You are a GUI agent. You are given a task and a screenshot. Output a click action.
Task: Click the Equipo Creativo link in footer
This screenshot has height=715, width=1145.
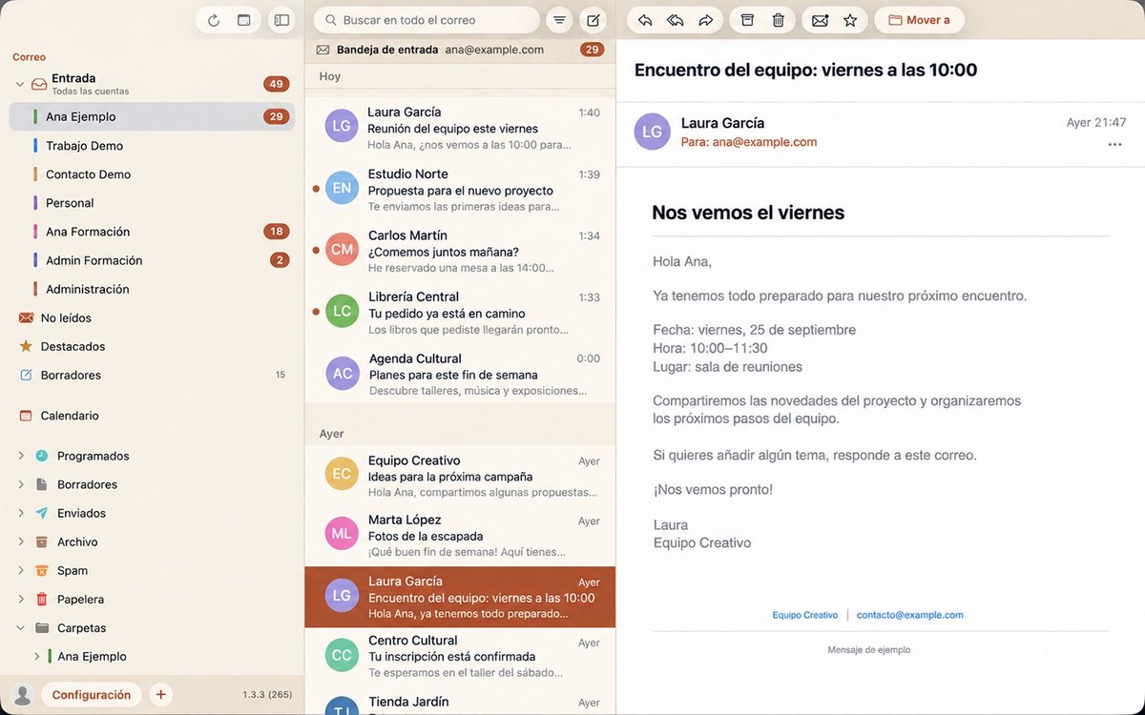pos(805,615)
